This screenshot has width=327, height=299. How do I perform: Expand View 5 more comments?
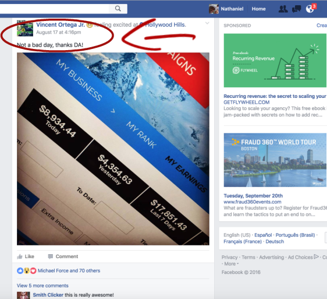click(42, 286)
